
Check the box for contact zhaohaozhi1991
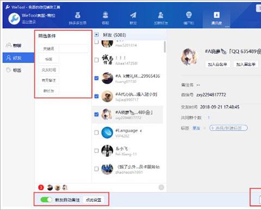click(x=97, y=169)
